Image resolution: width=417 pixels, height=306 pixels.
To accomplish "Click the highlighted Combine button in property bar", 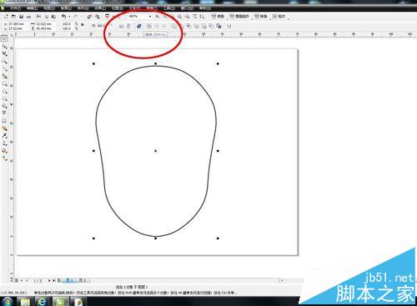I will (139, 26).
